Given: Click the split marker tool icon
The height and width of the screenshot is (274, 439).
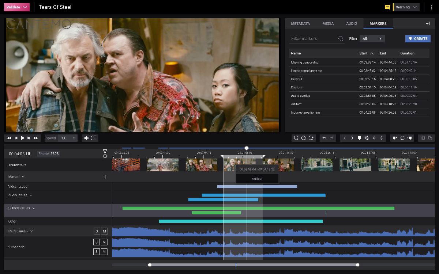Looking at the screenshot, I should click(367, 138).
